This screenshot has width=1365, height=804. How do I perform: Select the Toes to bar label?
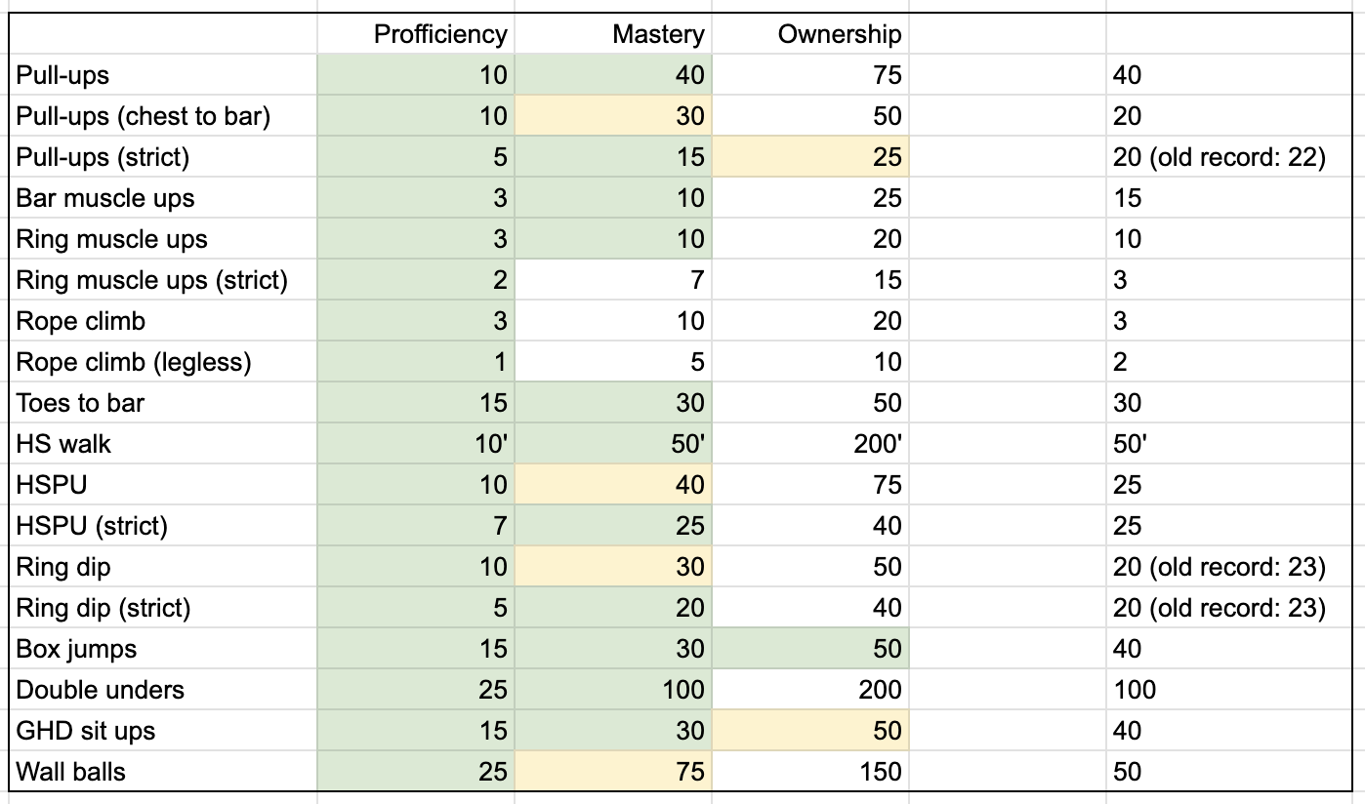point(81,403)
